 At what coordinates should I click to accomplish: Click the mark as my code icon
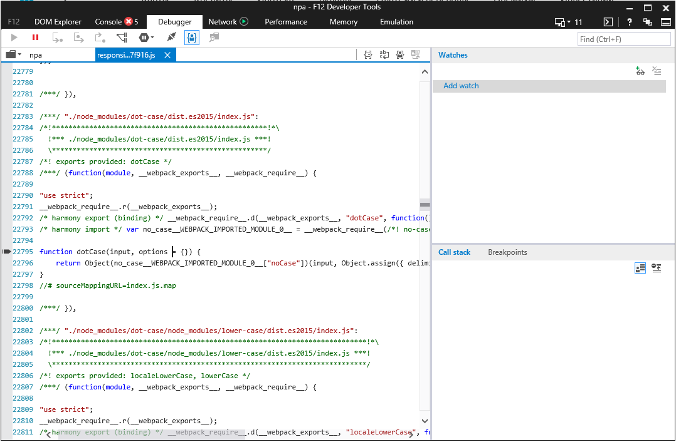tap(400, 54)
